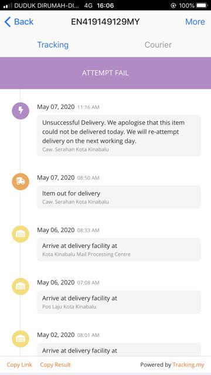Tap the orange delivery truck icon

tap(21, 182)
